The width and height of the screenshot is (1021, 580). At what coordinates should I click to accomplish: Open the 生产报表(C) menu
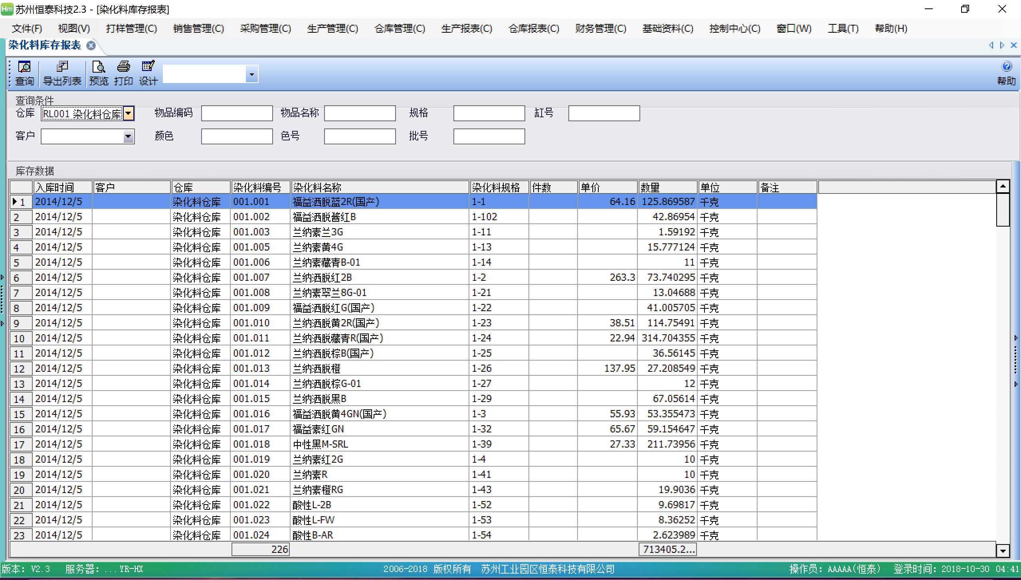[467, 29]
